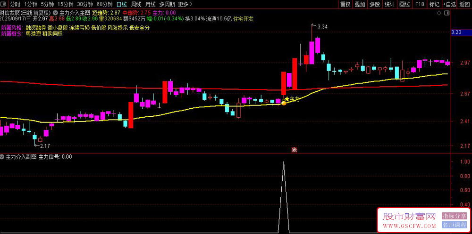
Task: Click the 叠加 overlay button
Action: 360,4
